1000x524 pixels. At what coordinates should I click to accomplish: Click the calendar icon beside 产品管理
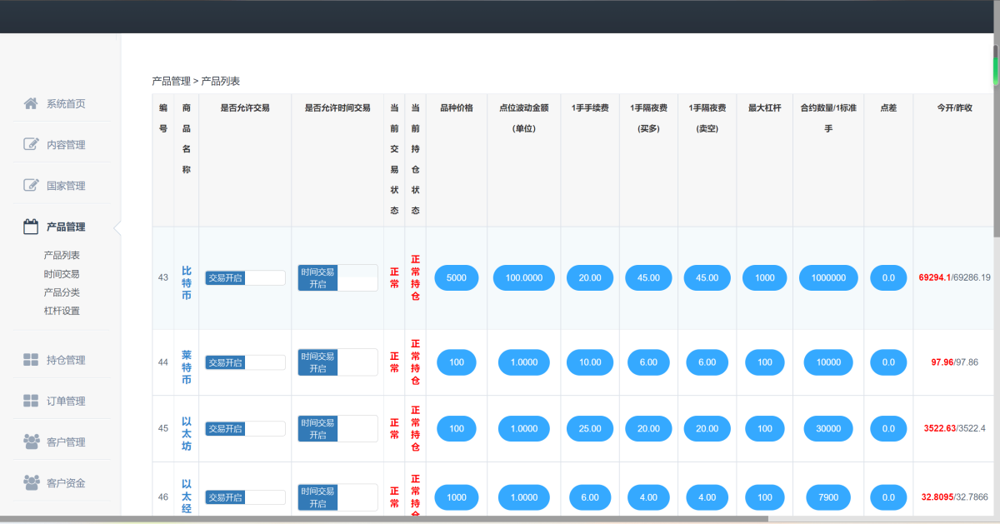pos(31,226)
